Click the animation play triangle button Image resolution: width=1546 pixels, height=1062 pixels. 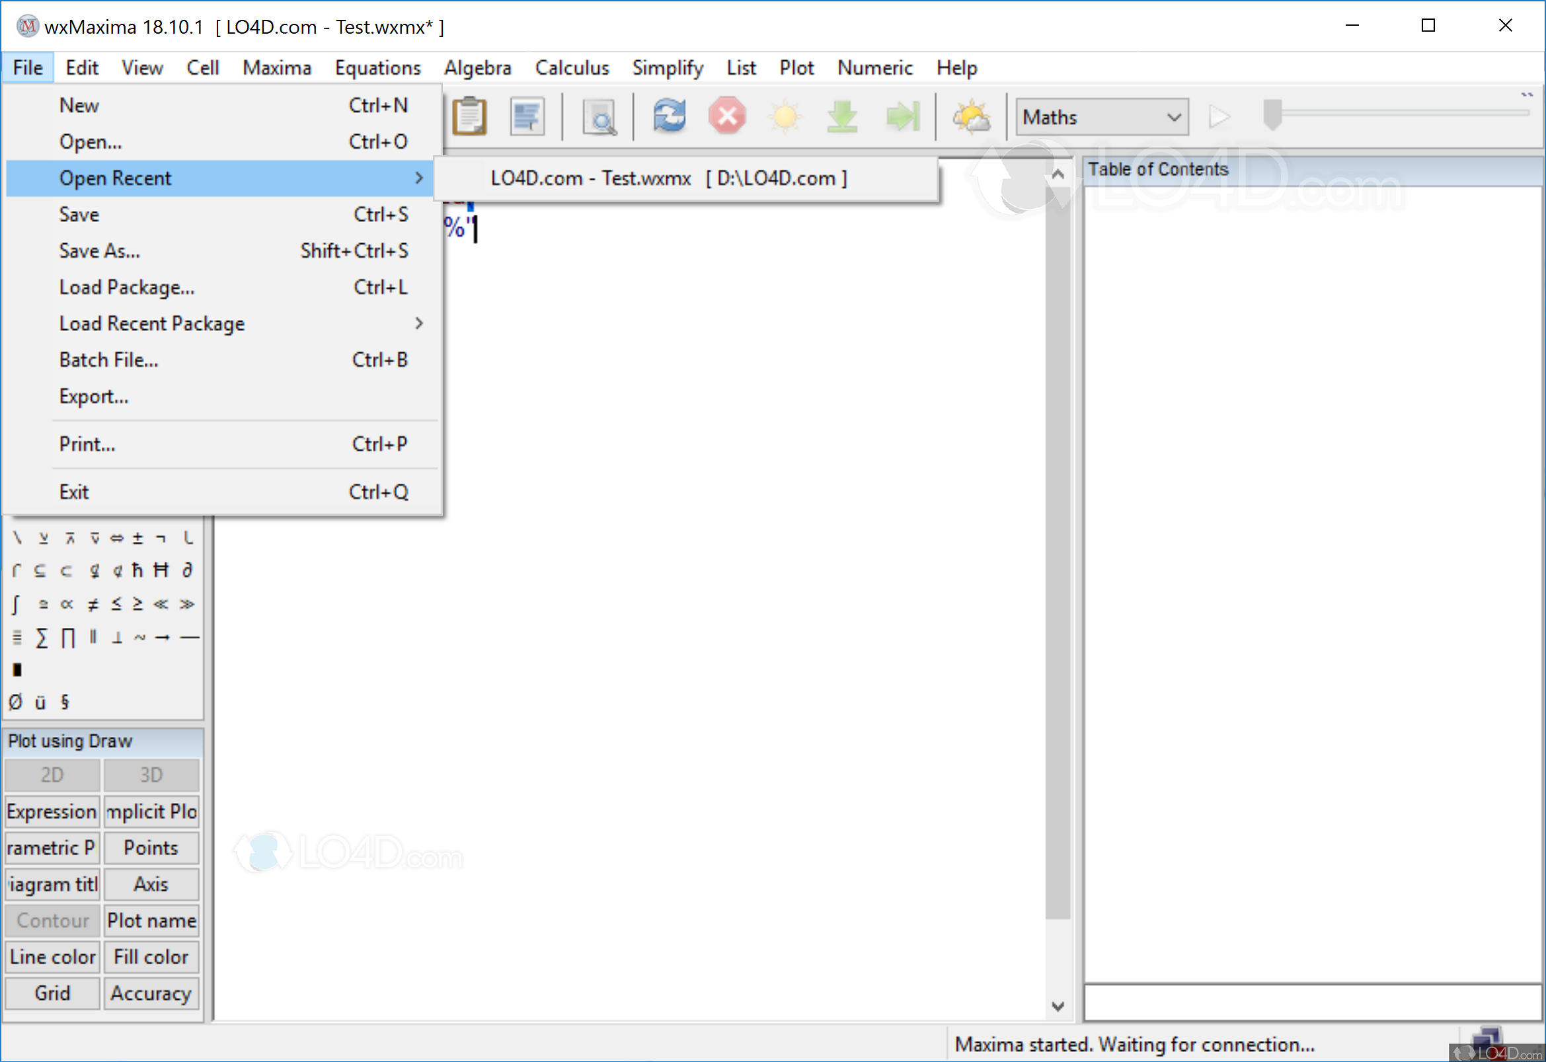pos(1219,117)
